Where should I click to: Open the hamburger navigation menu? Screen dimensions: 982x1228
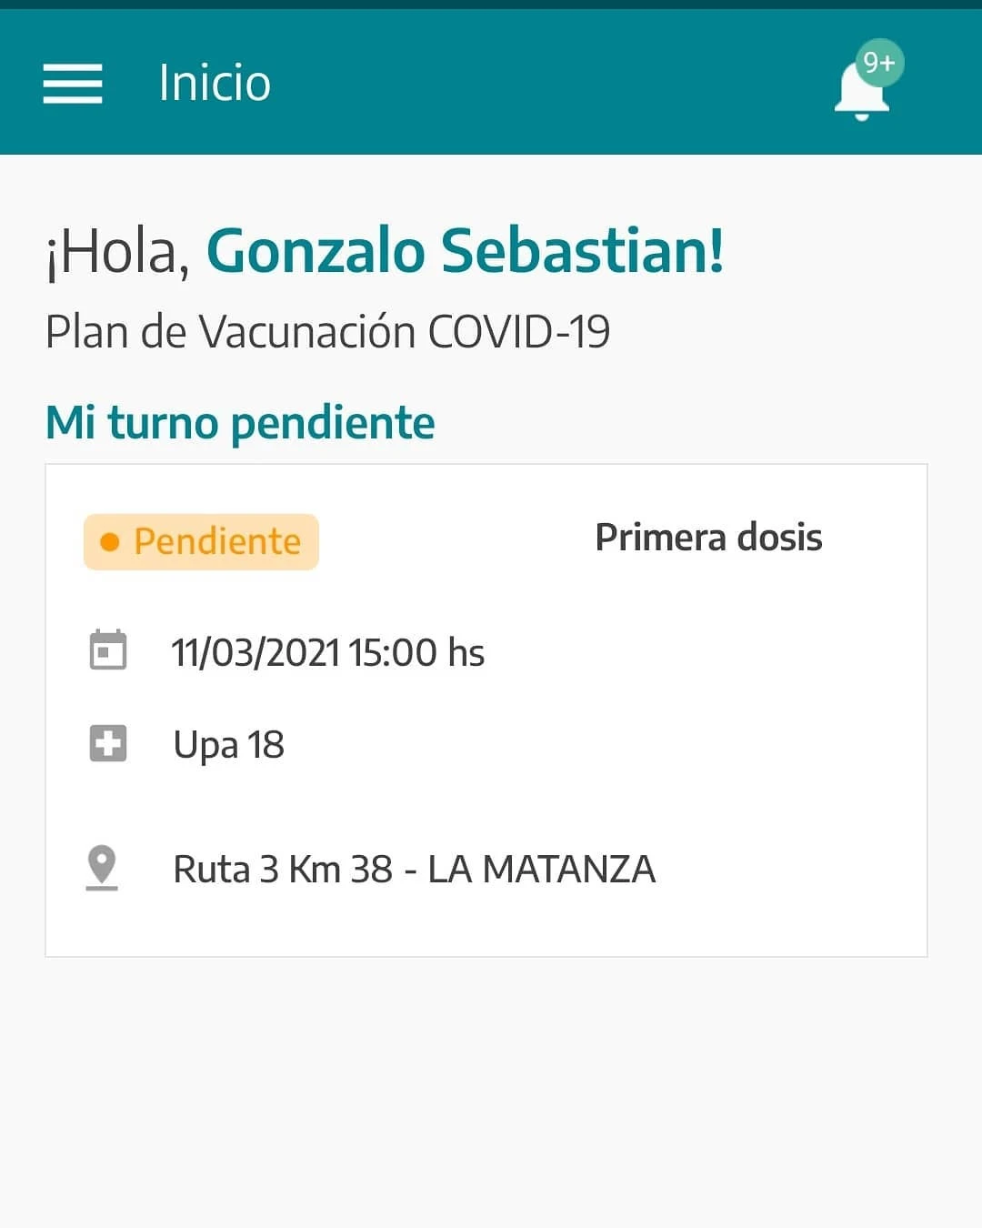click(73, 84)
